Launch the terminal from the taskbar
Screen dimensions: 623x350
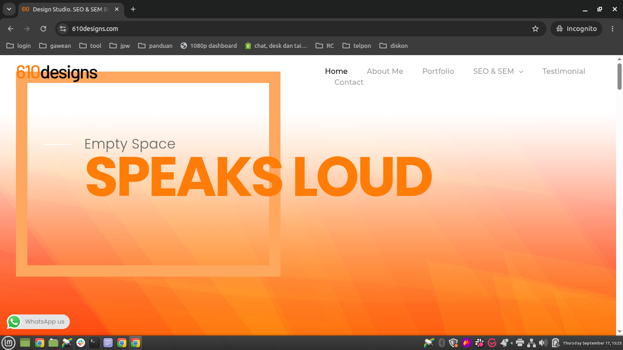(94, 343)
